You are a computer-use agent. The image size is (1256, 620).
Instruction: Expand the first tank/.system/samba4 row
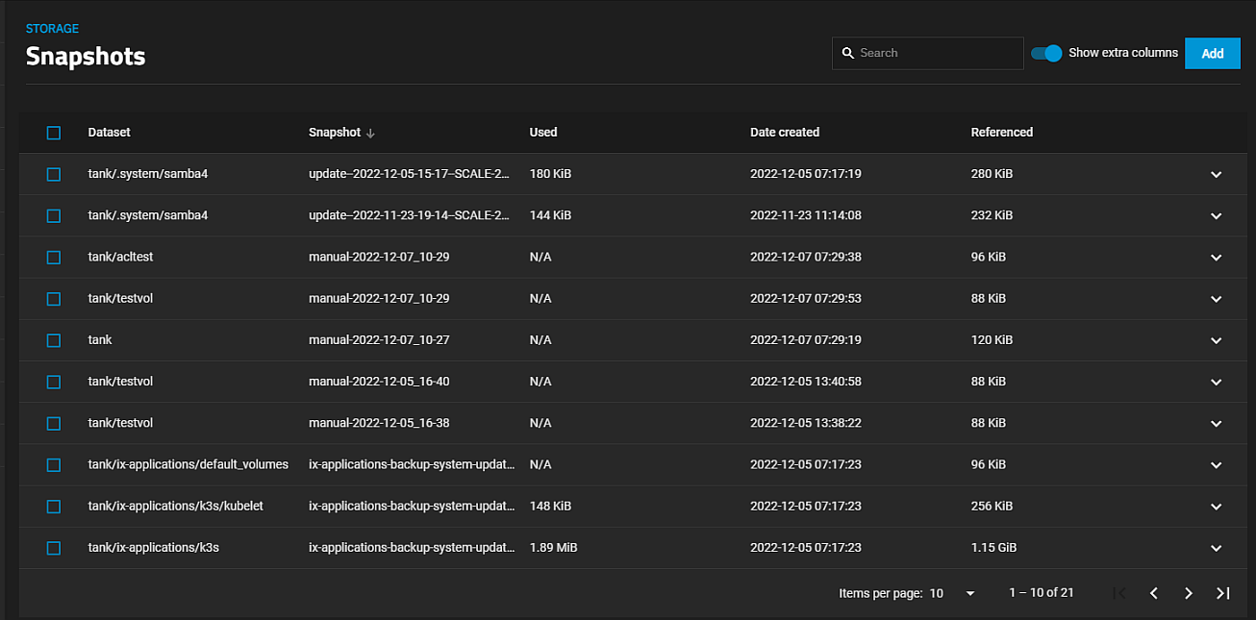1216,175
